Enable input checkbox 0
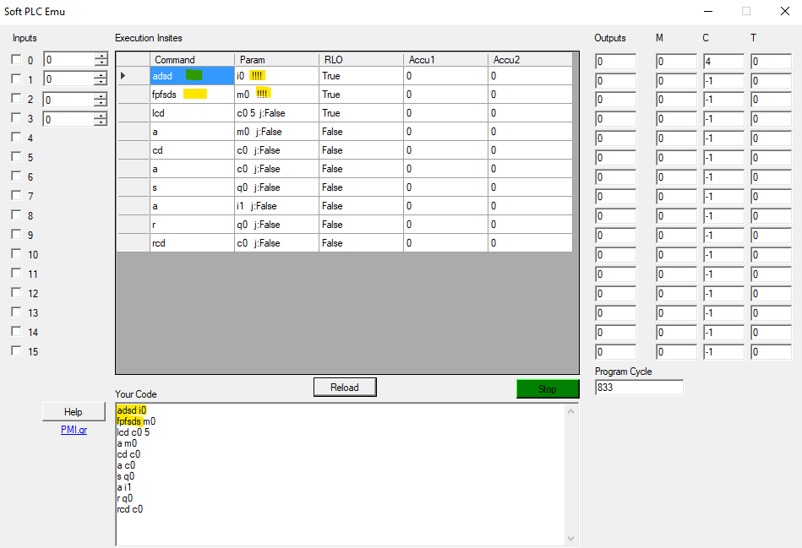 coord(16,60)
